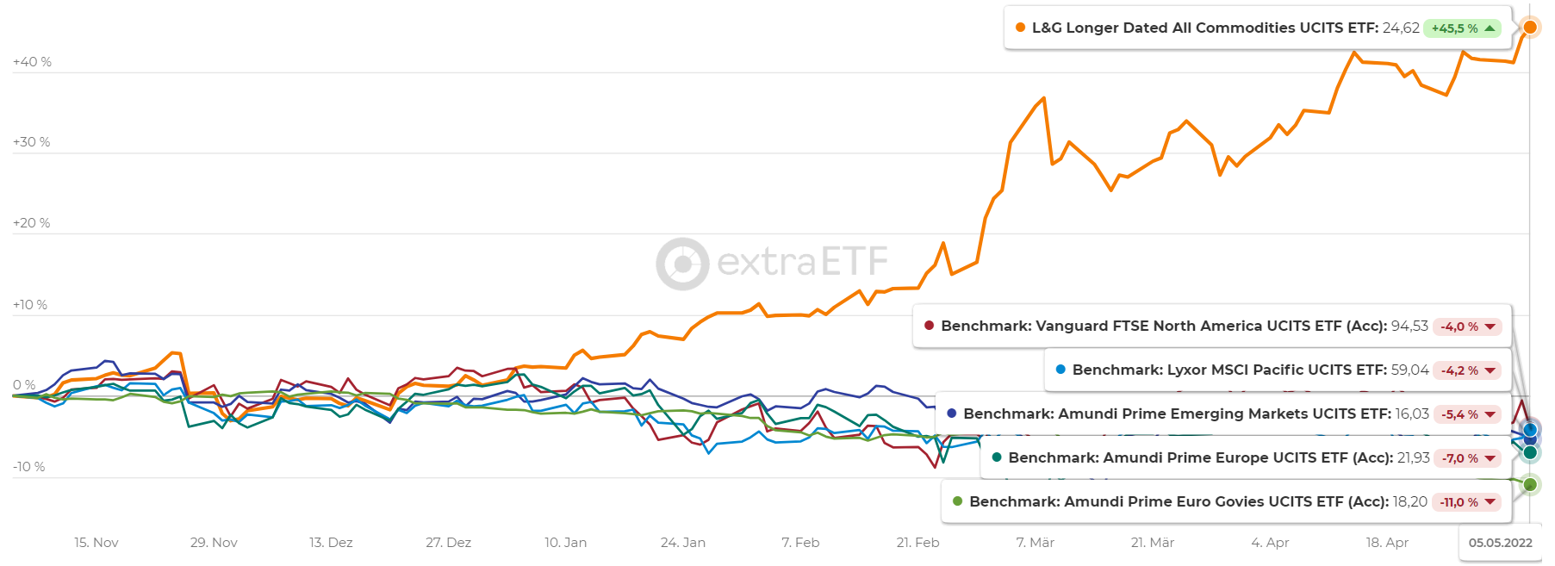Click the light blue dot beside Lyxor MSCI Pacific
The height and width of the screenshot is (566, 1555).
coord(1061,370)
